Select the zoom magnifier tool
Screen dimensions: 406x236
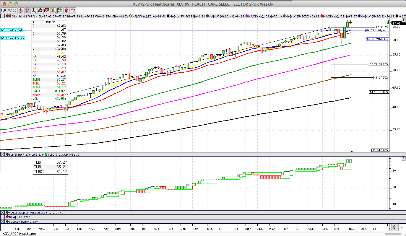[x=34, y=10]
